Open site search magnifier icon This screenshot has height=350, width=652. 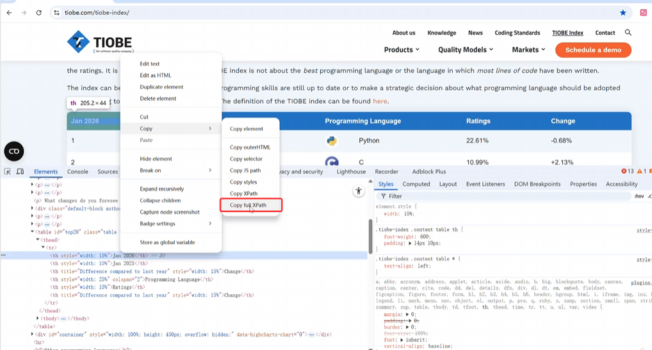point(628,33)
